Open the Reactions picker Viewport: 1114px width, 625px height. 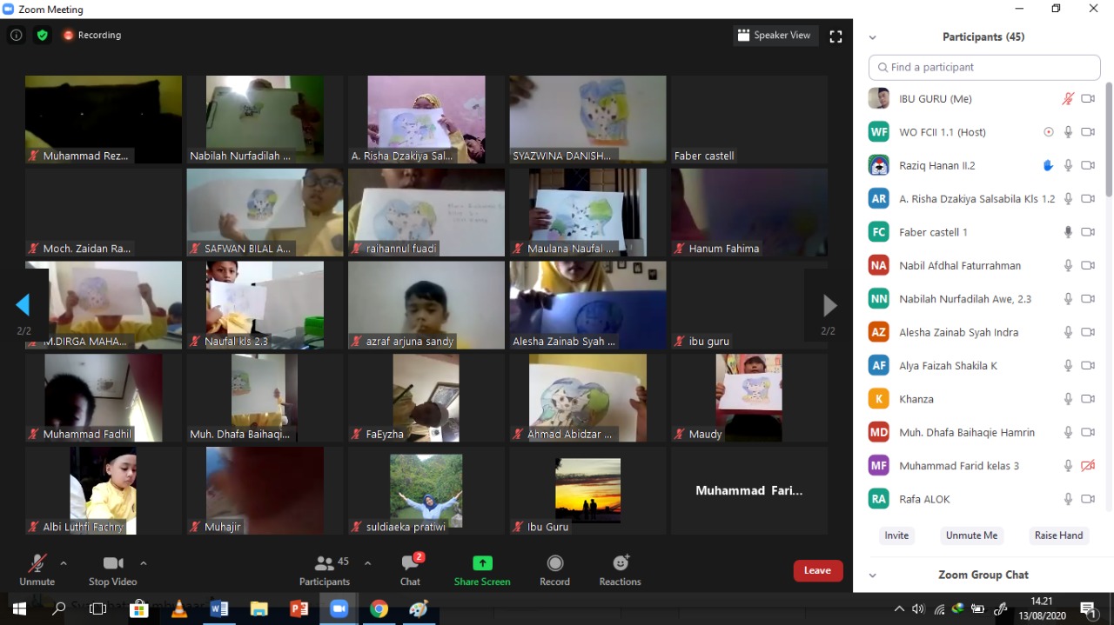click(x=620, y=563)
